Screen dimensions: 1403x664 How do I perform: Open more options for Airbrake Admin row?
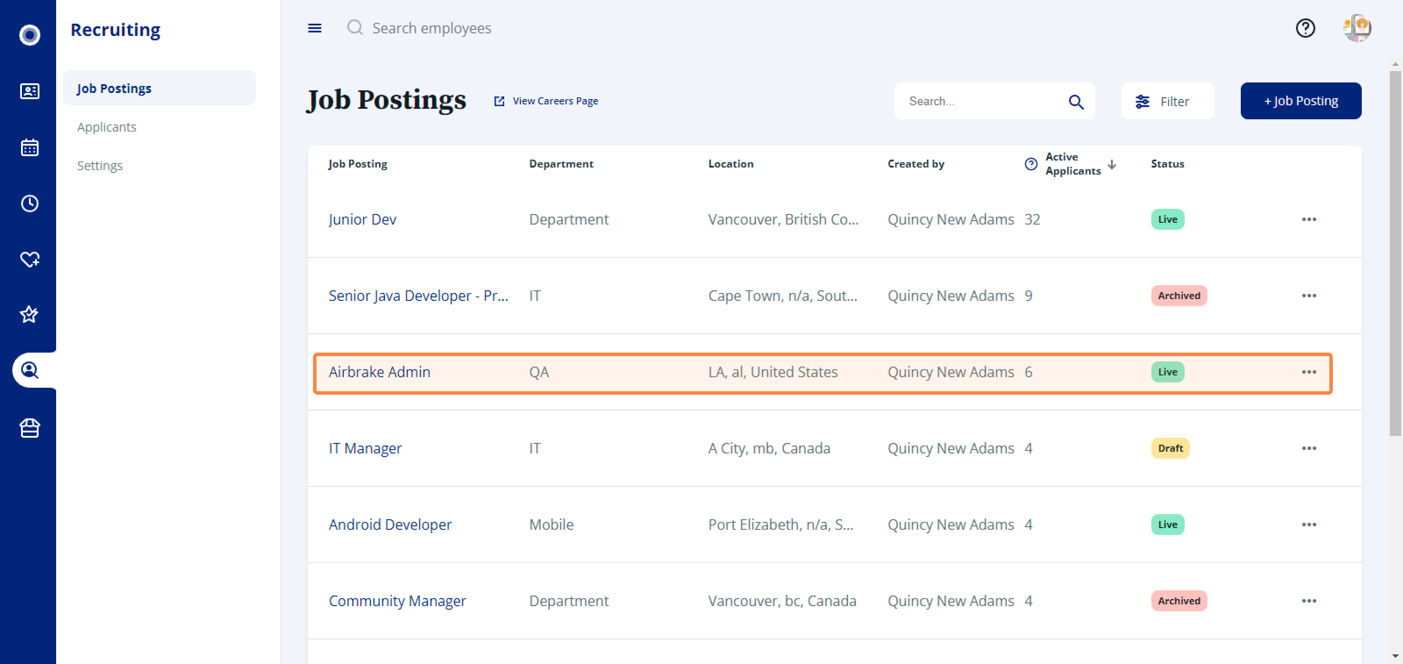[x=1309, y=372]
